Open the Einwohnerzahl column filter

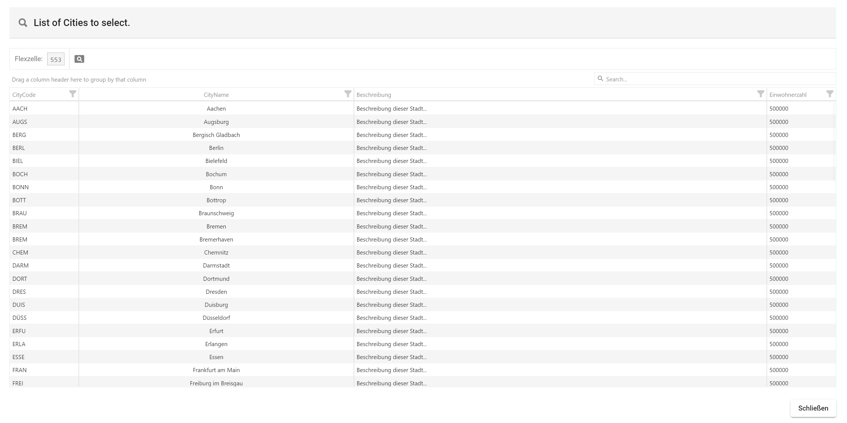pyautogui.click(x=830, y=94)
